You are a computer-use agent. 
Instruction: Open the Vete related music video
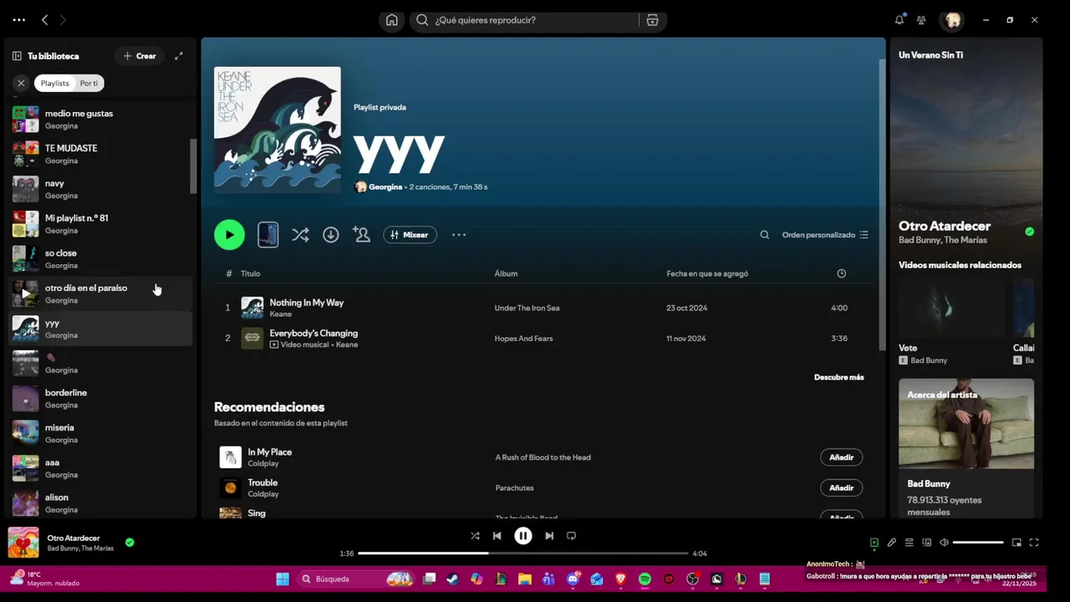click(x=952, y=322)
